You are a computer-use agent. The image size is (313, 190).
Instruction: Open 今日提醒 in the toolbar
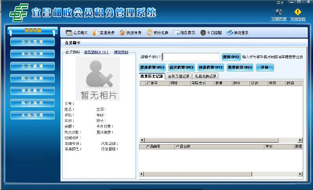coord(211,33)
